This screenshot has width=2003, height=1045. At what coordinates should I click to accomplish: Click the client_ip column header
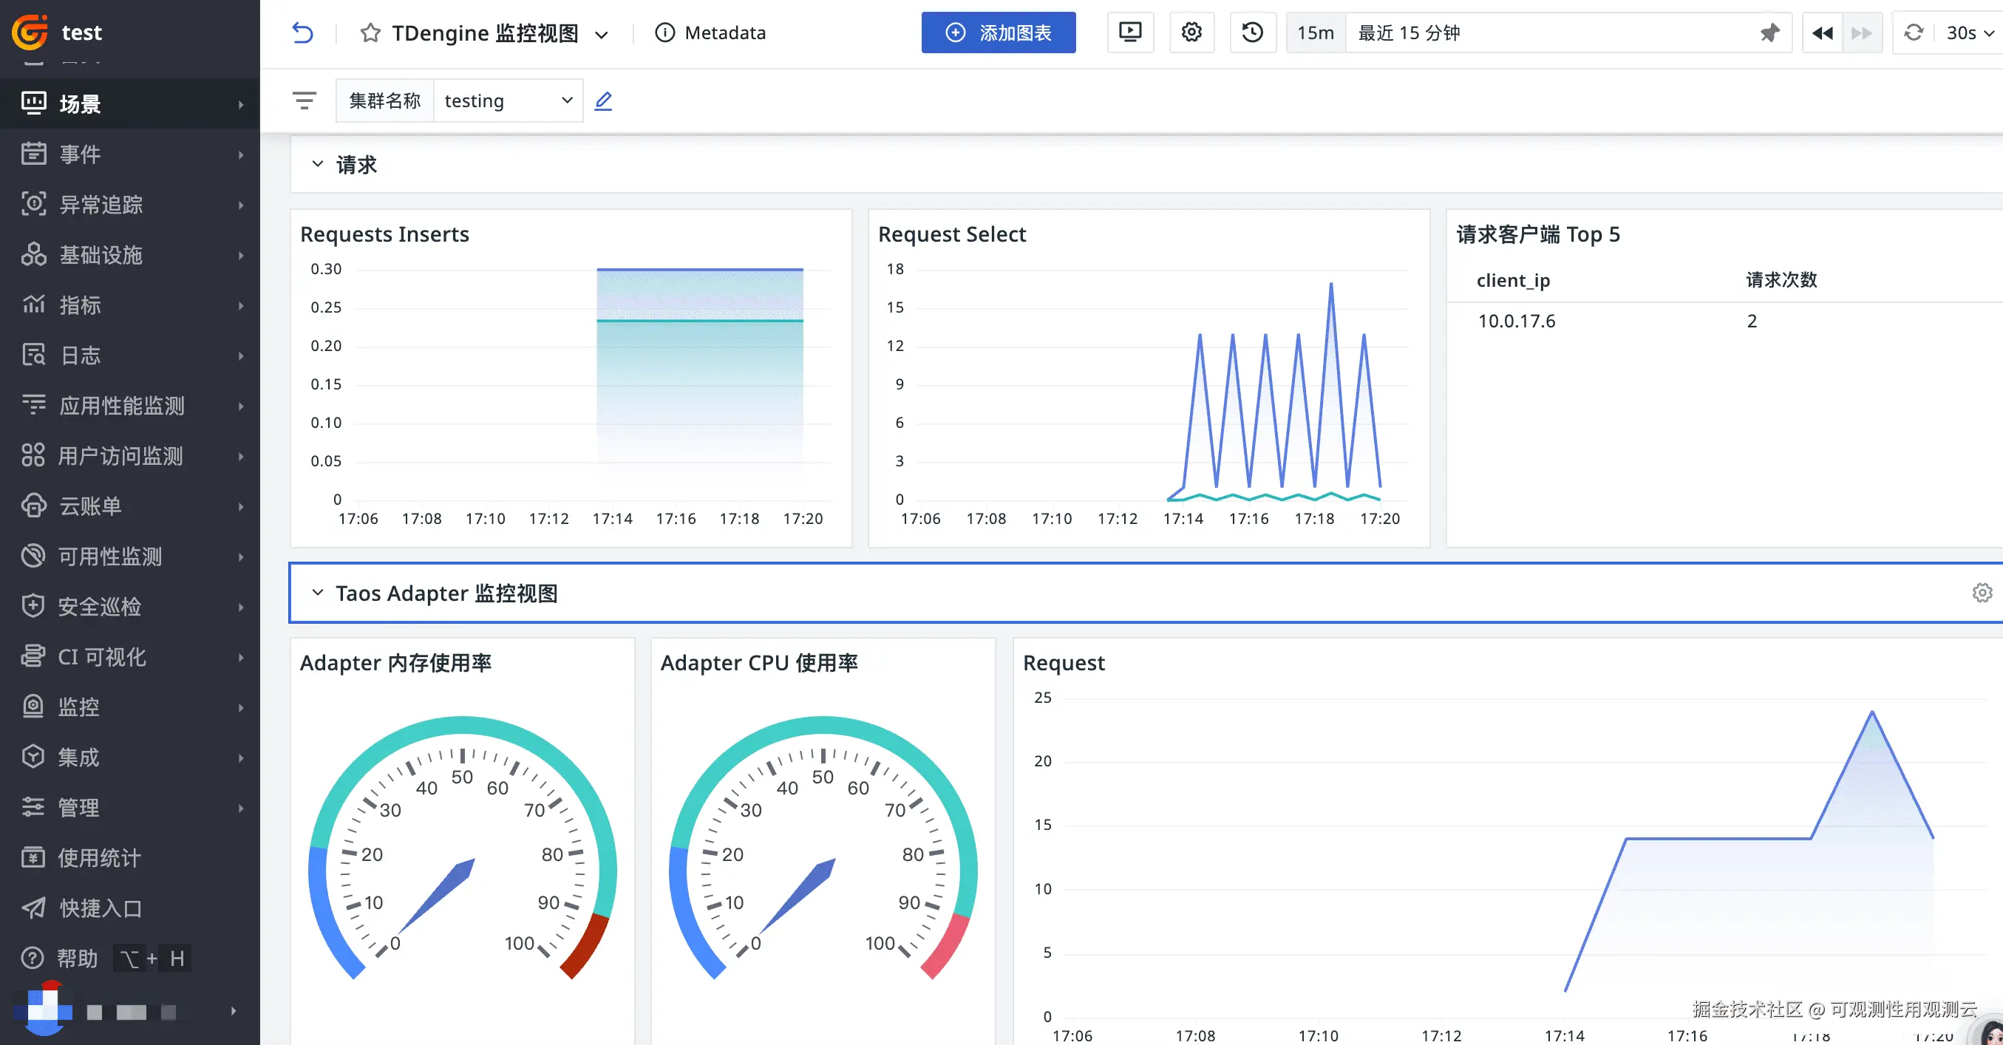pyautogui.click(x=1513, y=280)
